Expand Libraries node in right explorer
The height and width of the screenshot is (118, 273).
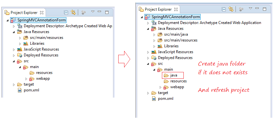coord(154,46)
